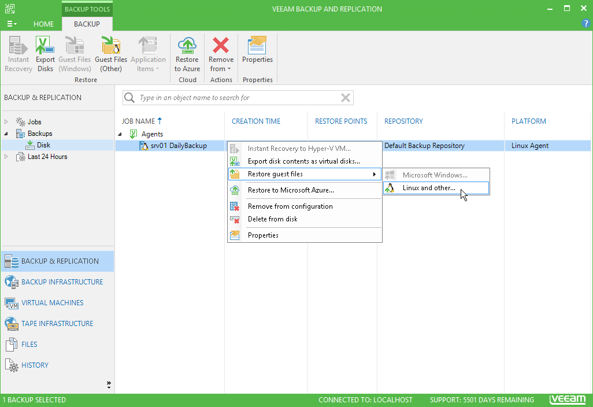Sort by PLATFORM column header
This screenshot has height=407, width=593.
click(529, 121)
